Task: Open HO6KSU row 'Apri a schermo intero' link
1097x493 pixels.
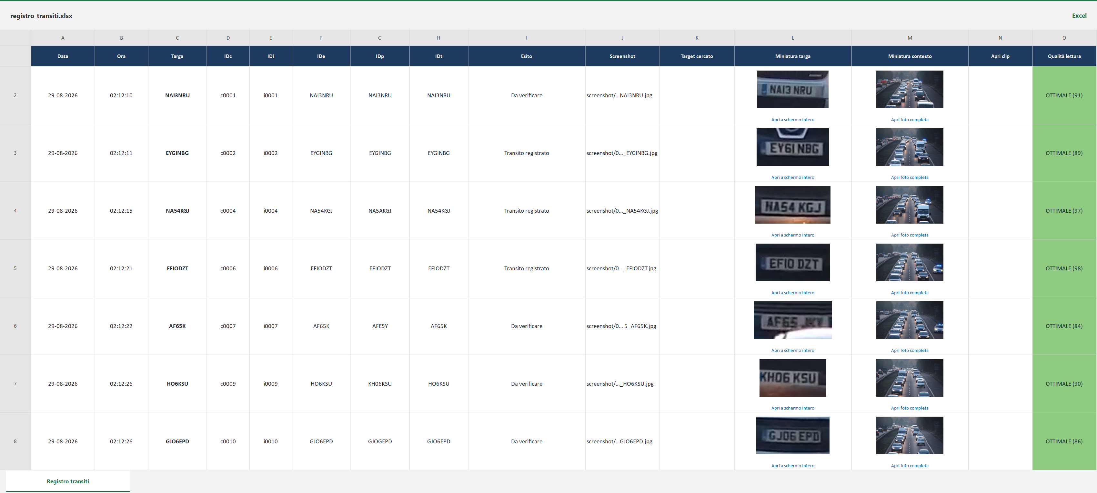Action: tap(792, 408)
